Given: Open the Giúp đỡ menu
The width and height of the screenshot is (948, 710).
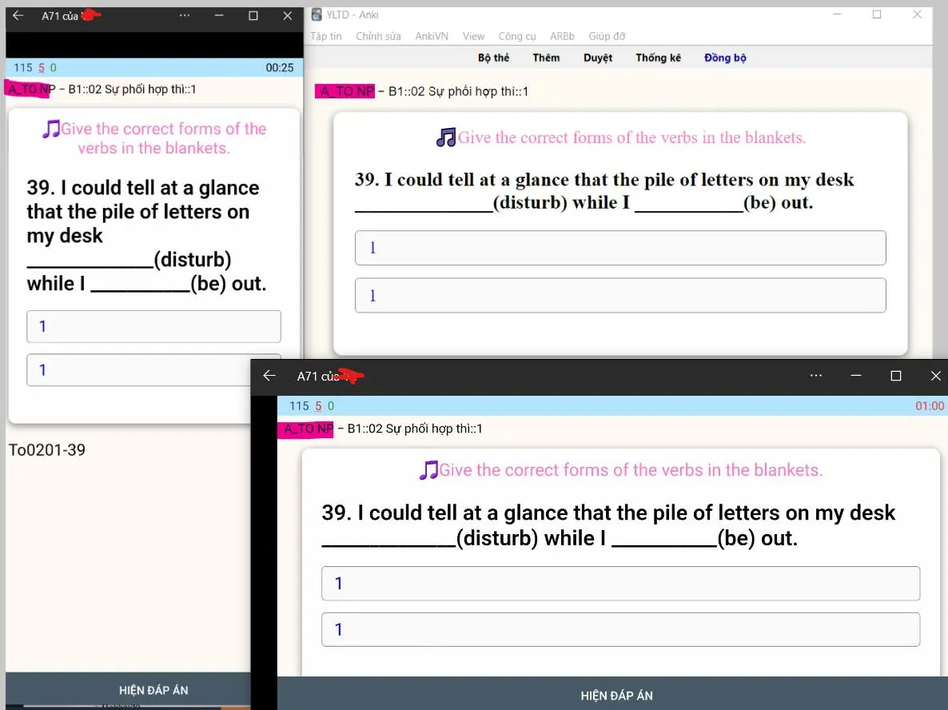Looking at the screenshot, I should coord(607,36).
